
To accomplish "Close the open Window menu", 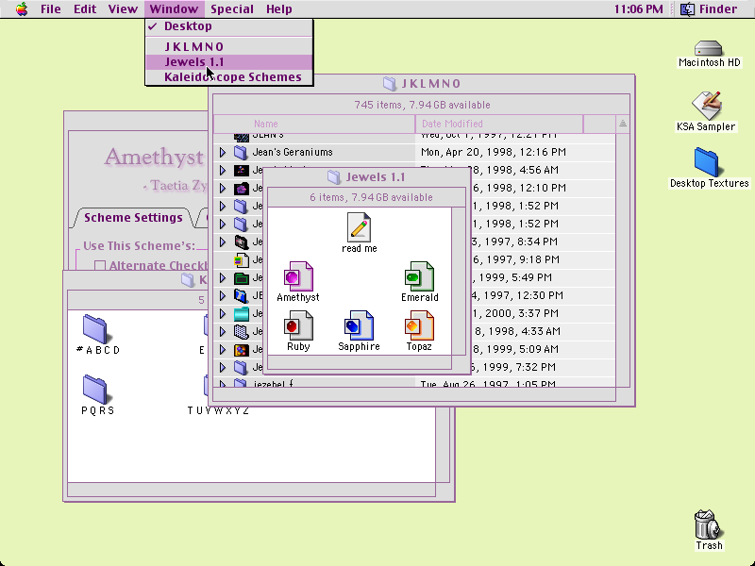I will pyautogui.click(x=174, y=9).
